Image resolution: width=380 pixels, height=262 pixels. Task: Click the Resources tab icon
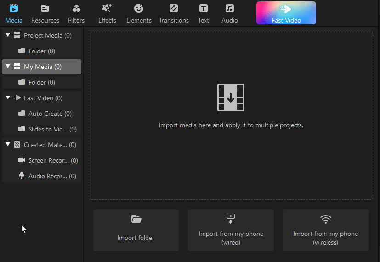coord(45,8)
